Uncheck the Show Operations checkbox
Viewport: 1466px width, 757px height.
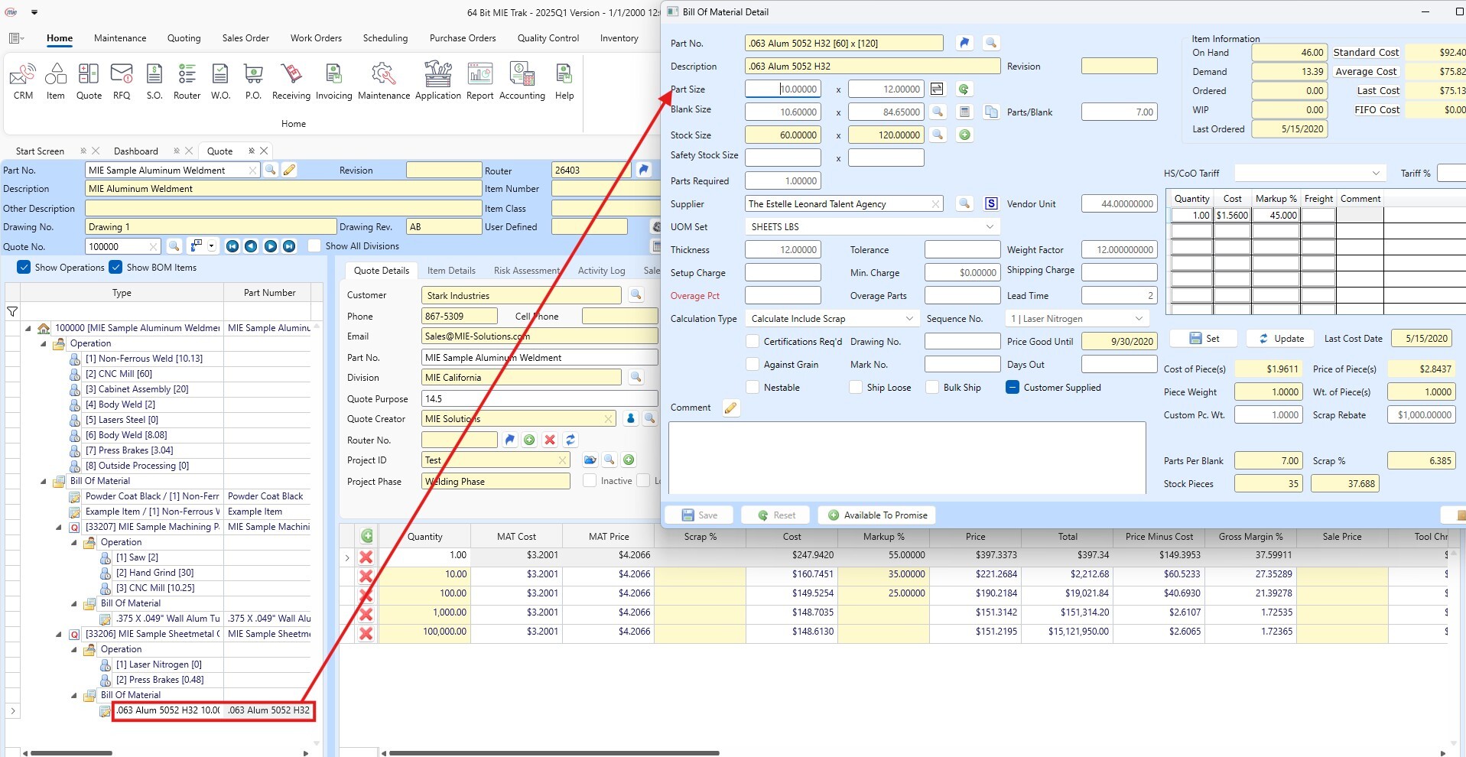[x=23, y=268]
